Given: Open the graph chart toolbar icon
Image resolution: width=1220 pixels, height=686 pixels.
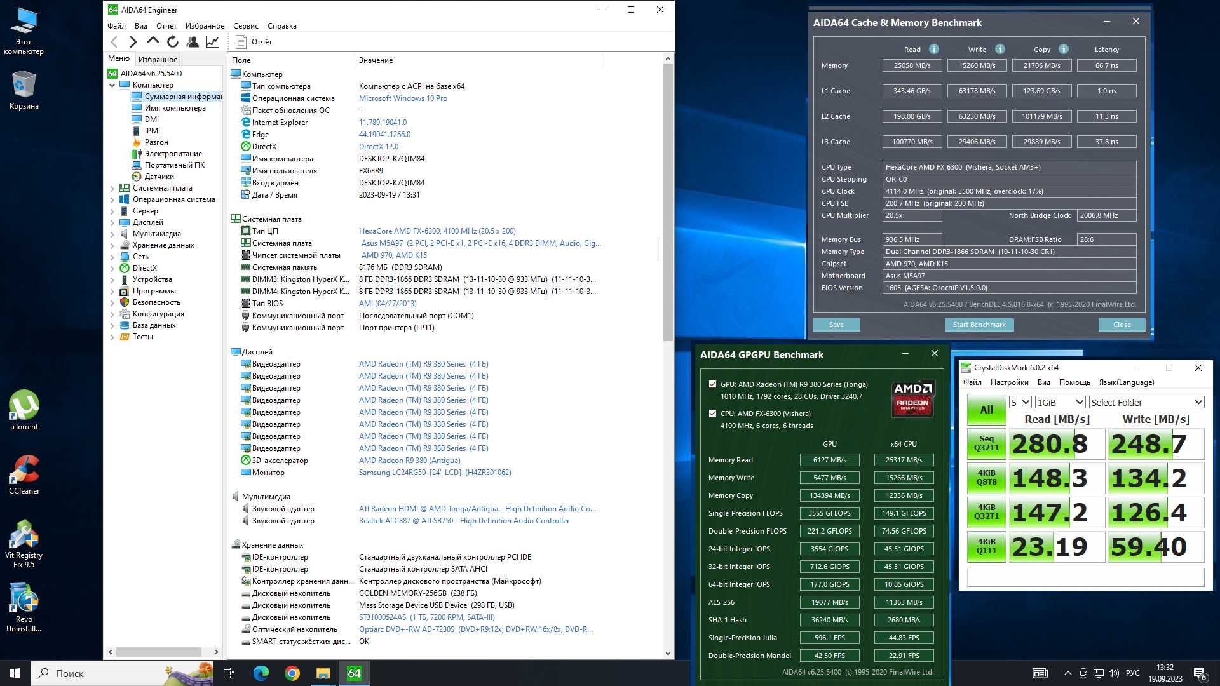Looking at the screenshot, I should tap(212, 42).
